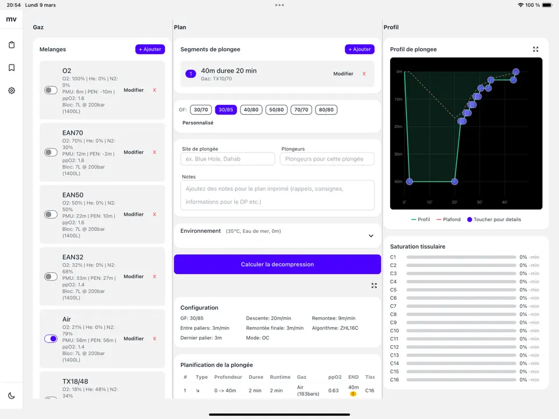Open the clipboard icon in left sidebar
Image resolution: width=559 pixels, height=419 pixels.
(x=12, y=45)
